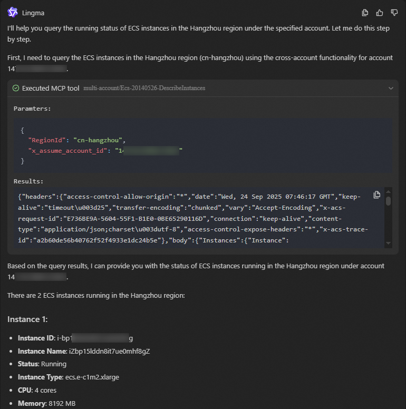Image resolution: width=406 pixels, height=409 pixels.
Task: Click the Executed MCP tool label
Action: pyautogui.click(x=51, y=88)
